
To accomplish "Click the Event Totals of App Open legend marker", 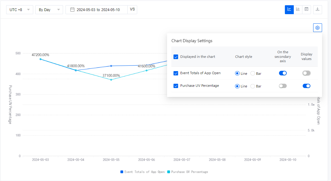I will pyautogui.click(x=122, y=172).
